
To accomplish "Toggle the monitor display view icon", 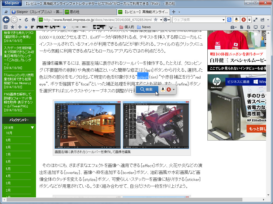I will tap(256, 27).
